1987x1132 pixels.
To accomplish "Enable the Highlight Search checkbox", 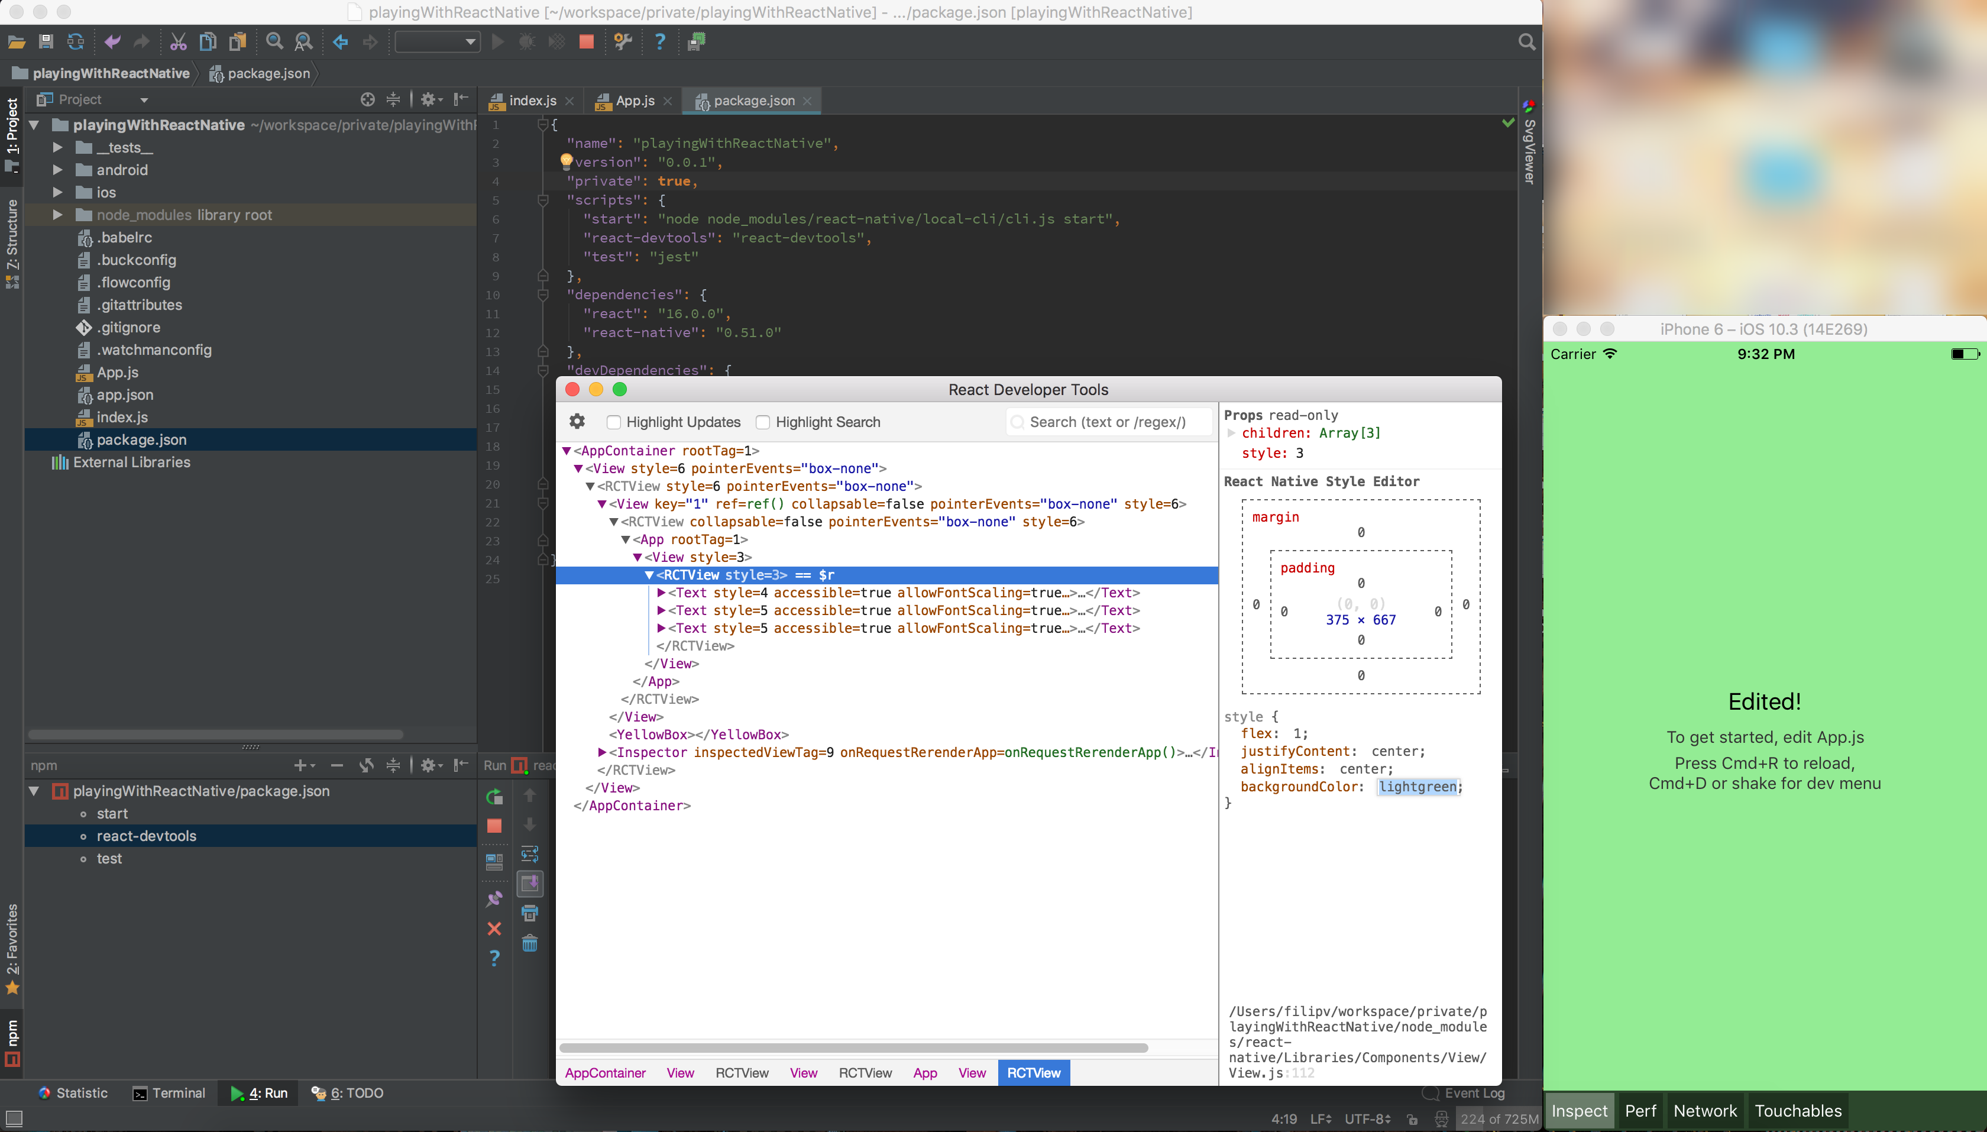I will (x=763, y=422).
